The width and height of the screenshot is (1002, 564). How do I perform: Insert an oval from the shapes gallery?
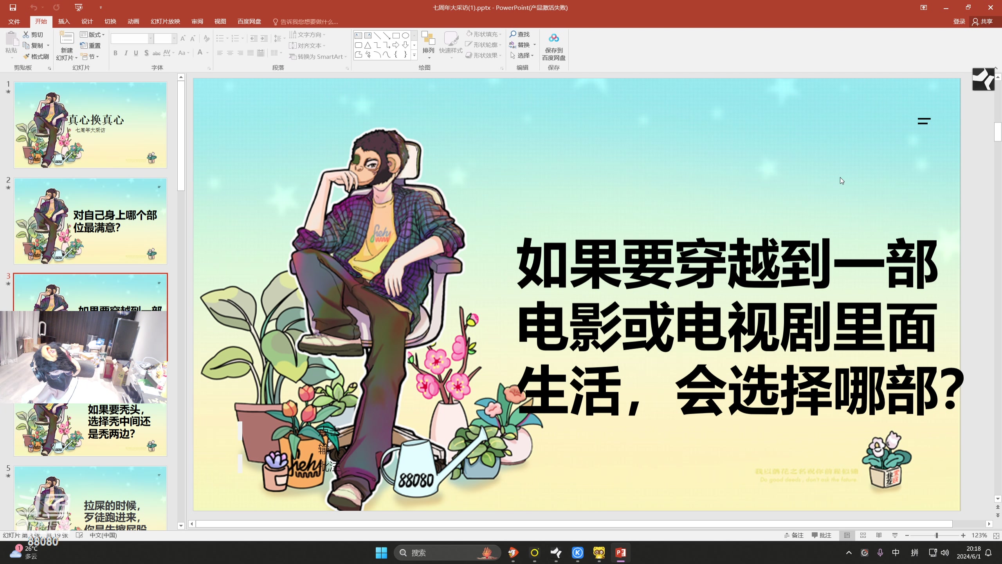pos(405,35)
